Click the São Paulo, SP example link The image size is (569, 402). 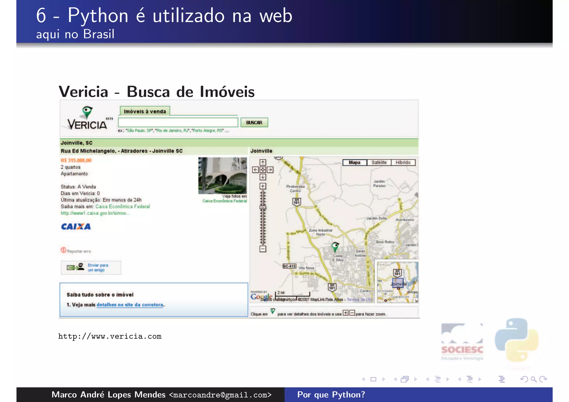[139, 131]
